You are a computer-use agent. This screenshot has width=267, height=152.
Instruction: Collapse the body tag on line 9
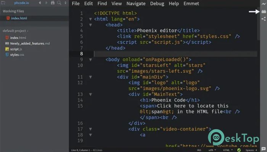(x=90, y=60)
